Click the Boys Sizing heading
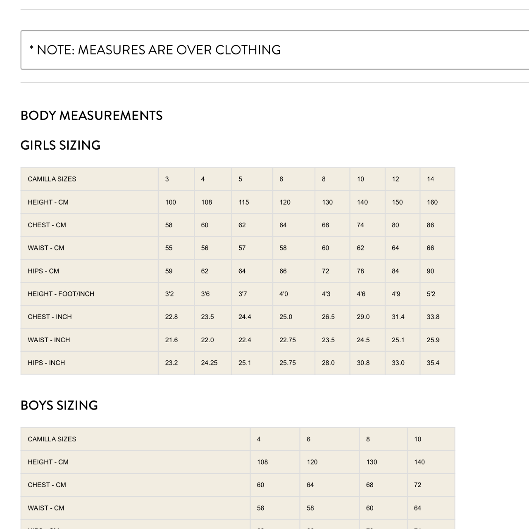 click(59, 405)
